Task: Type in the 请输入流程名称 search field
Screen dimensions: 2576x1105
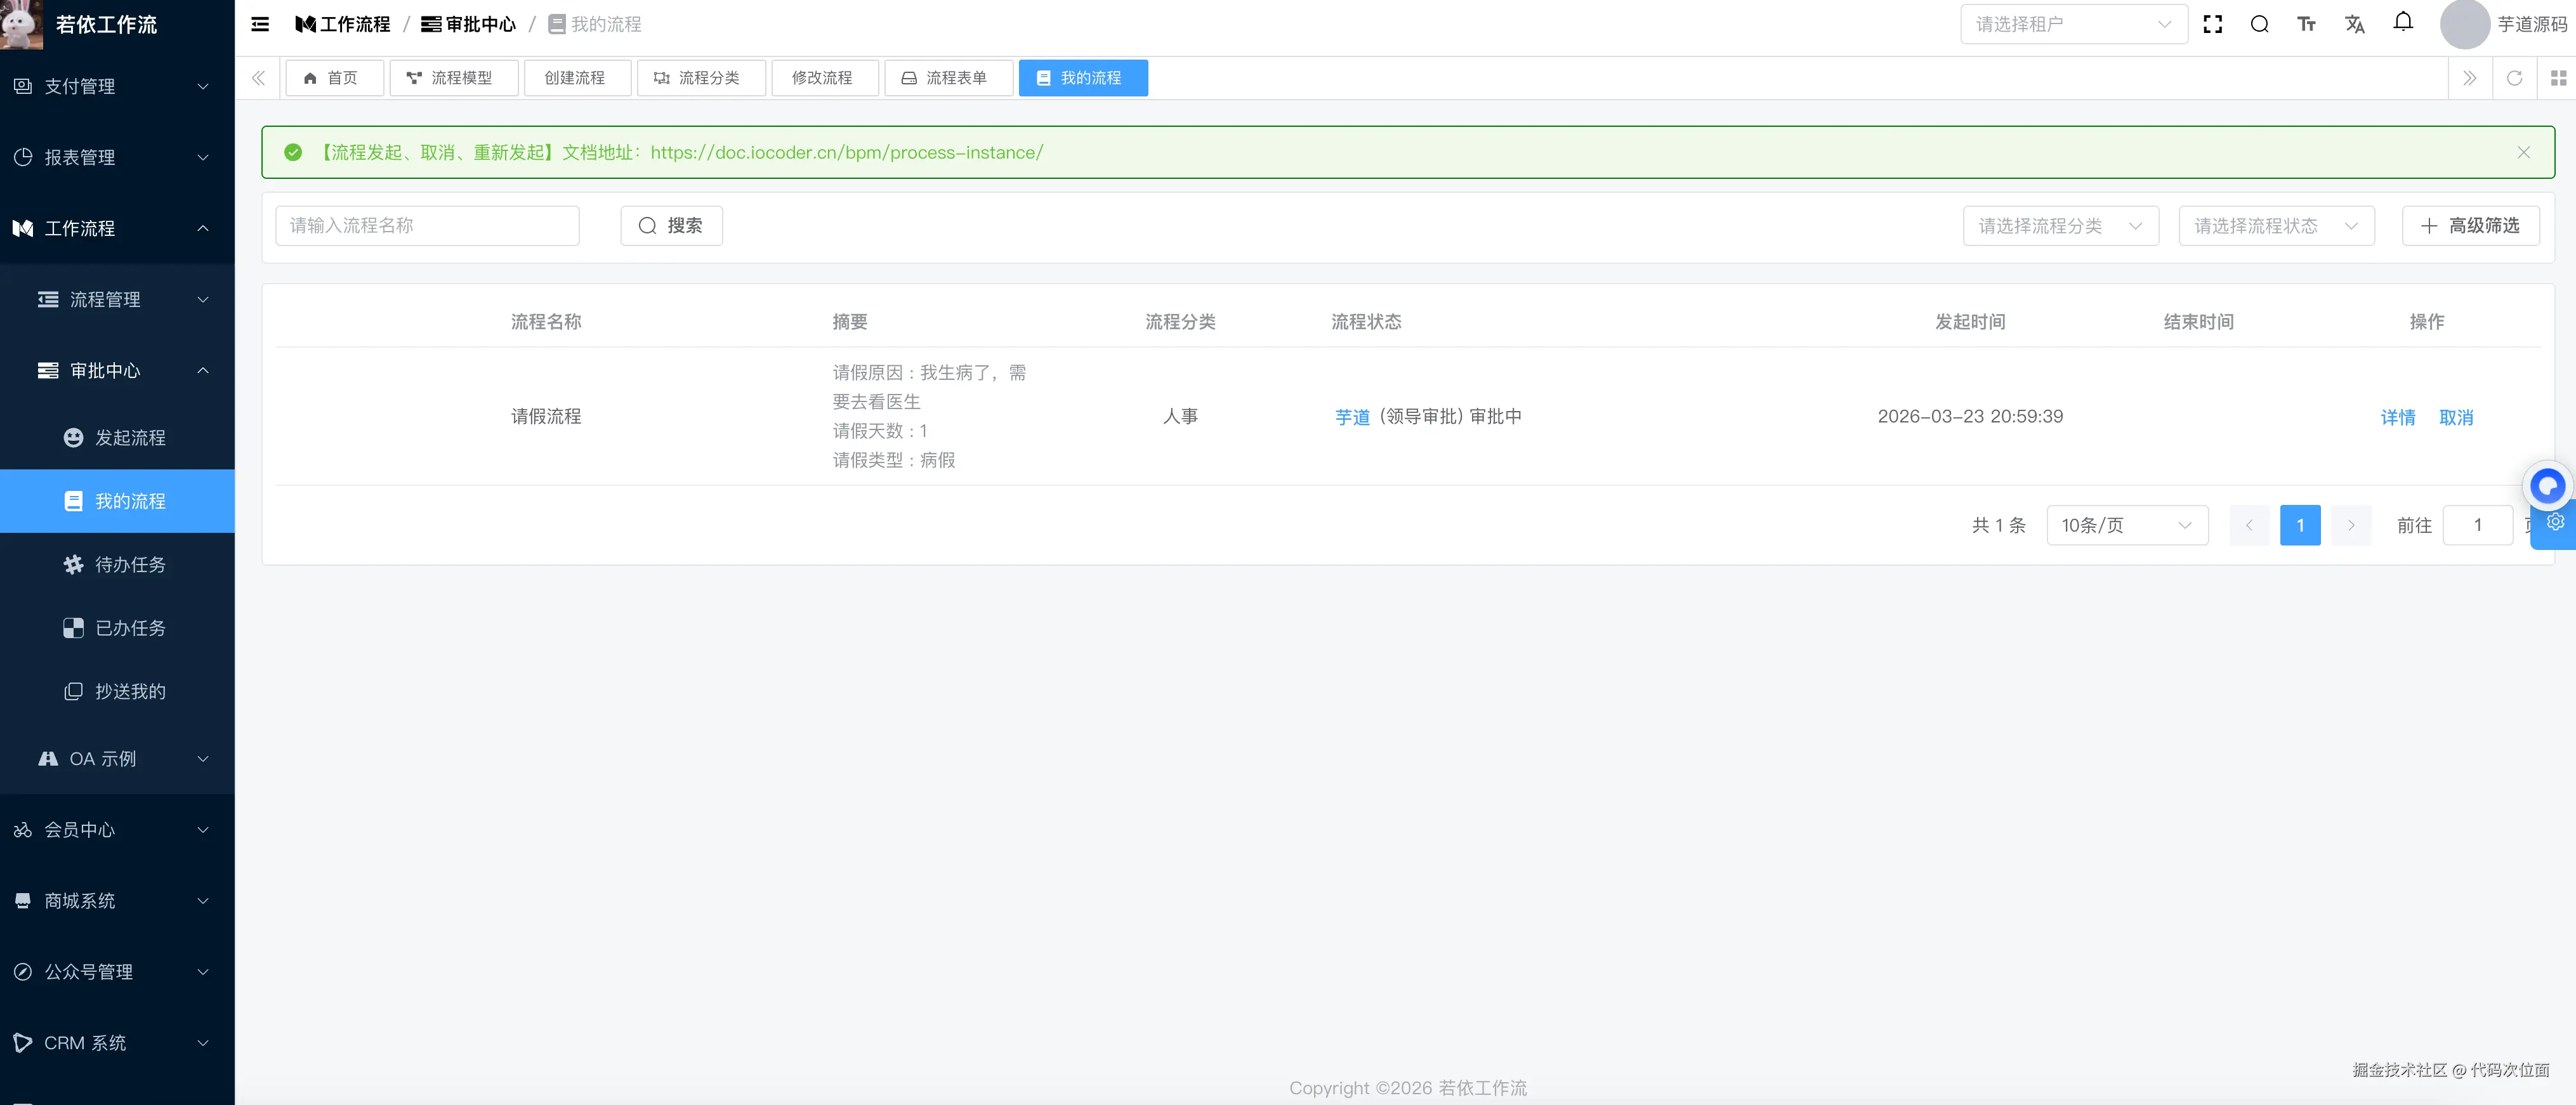Action: (427, 225)
